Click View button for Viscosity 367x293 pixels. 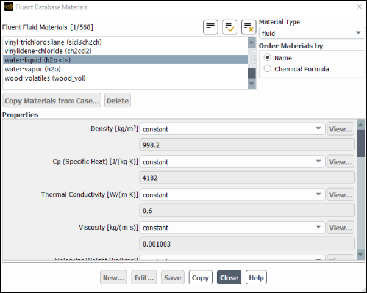(340, 227)
